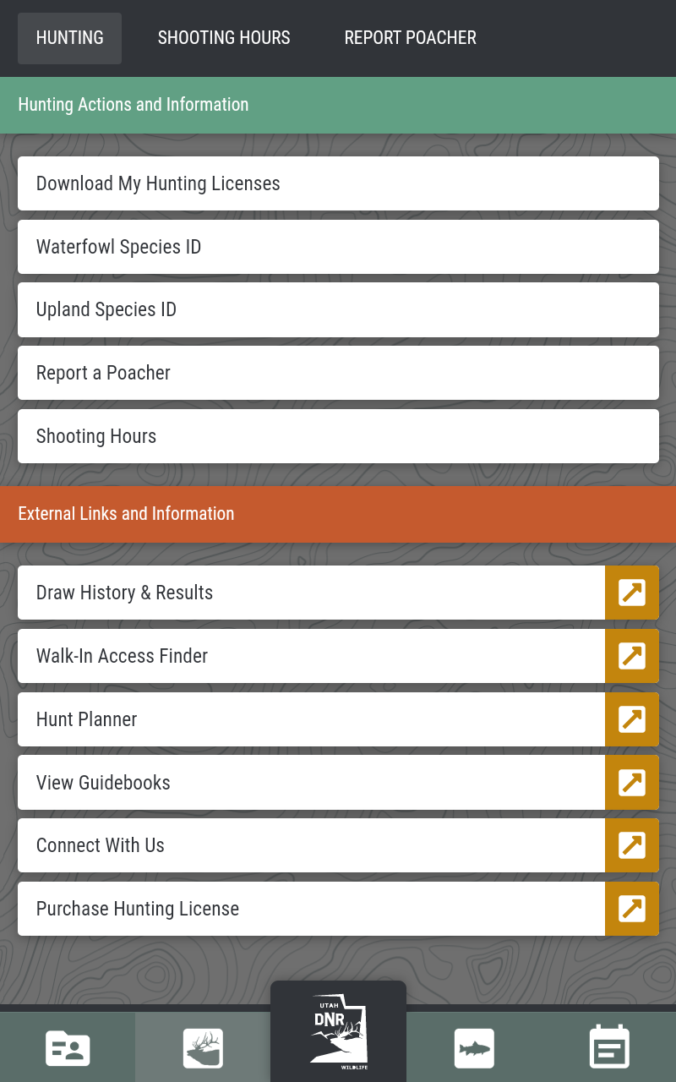The image size is (676, 1082).
Task: Open the calendar events icon
Action: 608,1048
